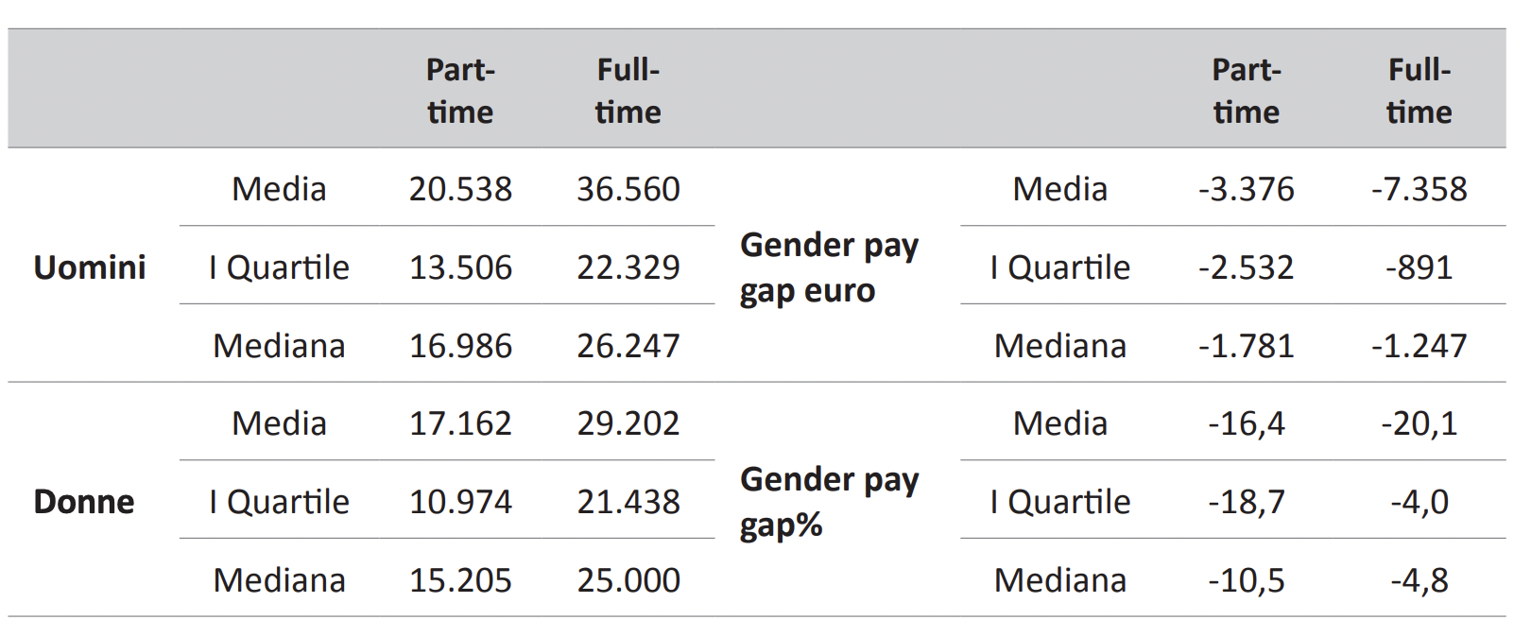This screenshot has width=1514, height=620.
Task: Select the "Gender pay gap euro" label
Action: (829, 267)
